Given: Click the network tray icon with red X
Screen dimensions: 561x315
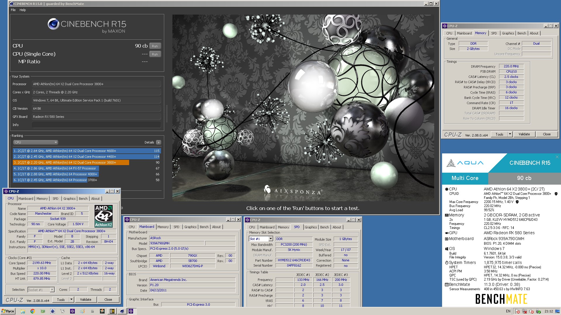Looking at the screenshot, I should [x=524, y=311].
